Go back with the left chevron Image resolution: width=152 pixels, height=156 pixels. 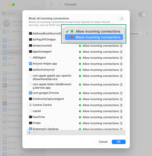[x=51, y=4]
